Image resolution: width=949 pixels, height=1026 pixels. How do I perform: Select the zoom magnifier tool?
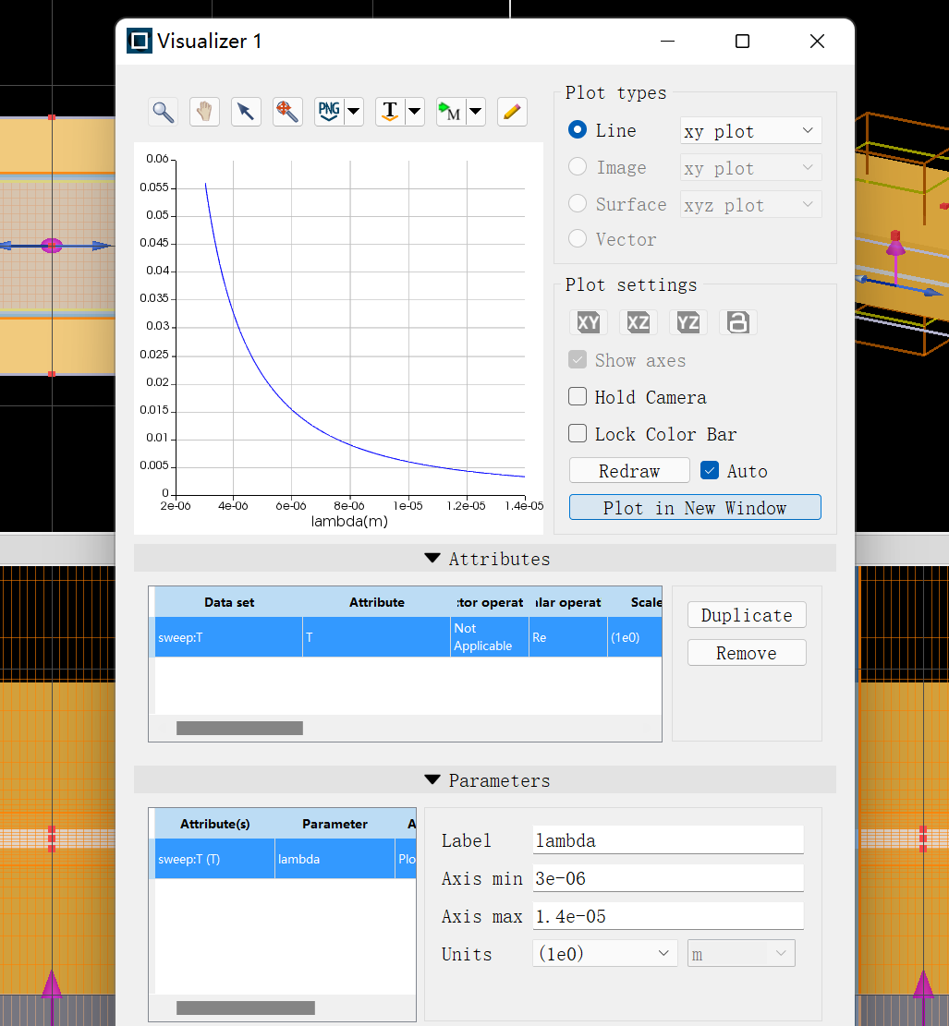click(164, 113)
